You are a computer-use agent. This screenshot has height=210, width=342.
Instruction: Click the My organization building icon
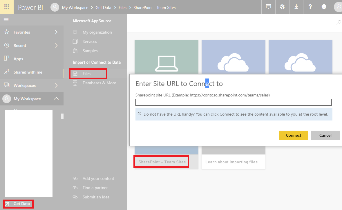coord(75,32)
